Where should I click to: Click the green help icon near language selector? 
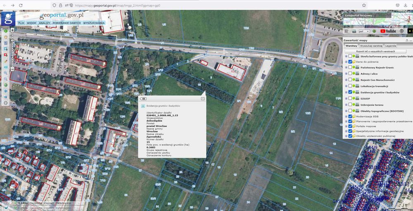374,31
